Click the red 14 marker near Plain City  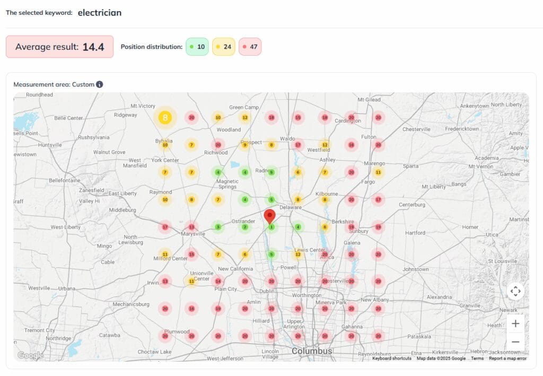click(x=218, y=281)
